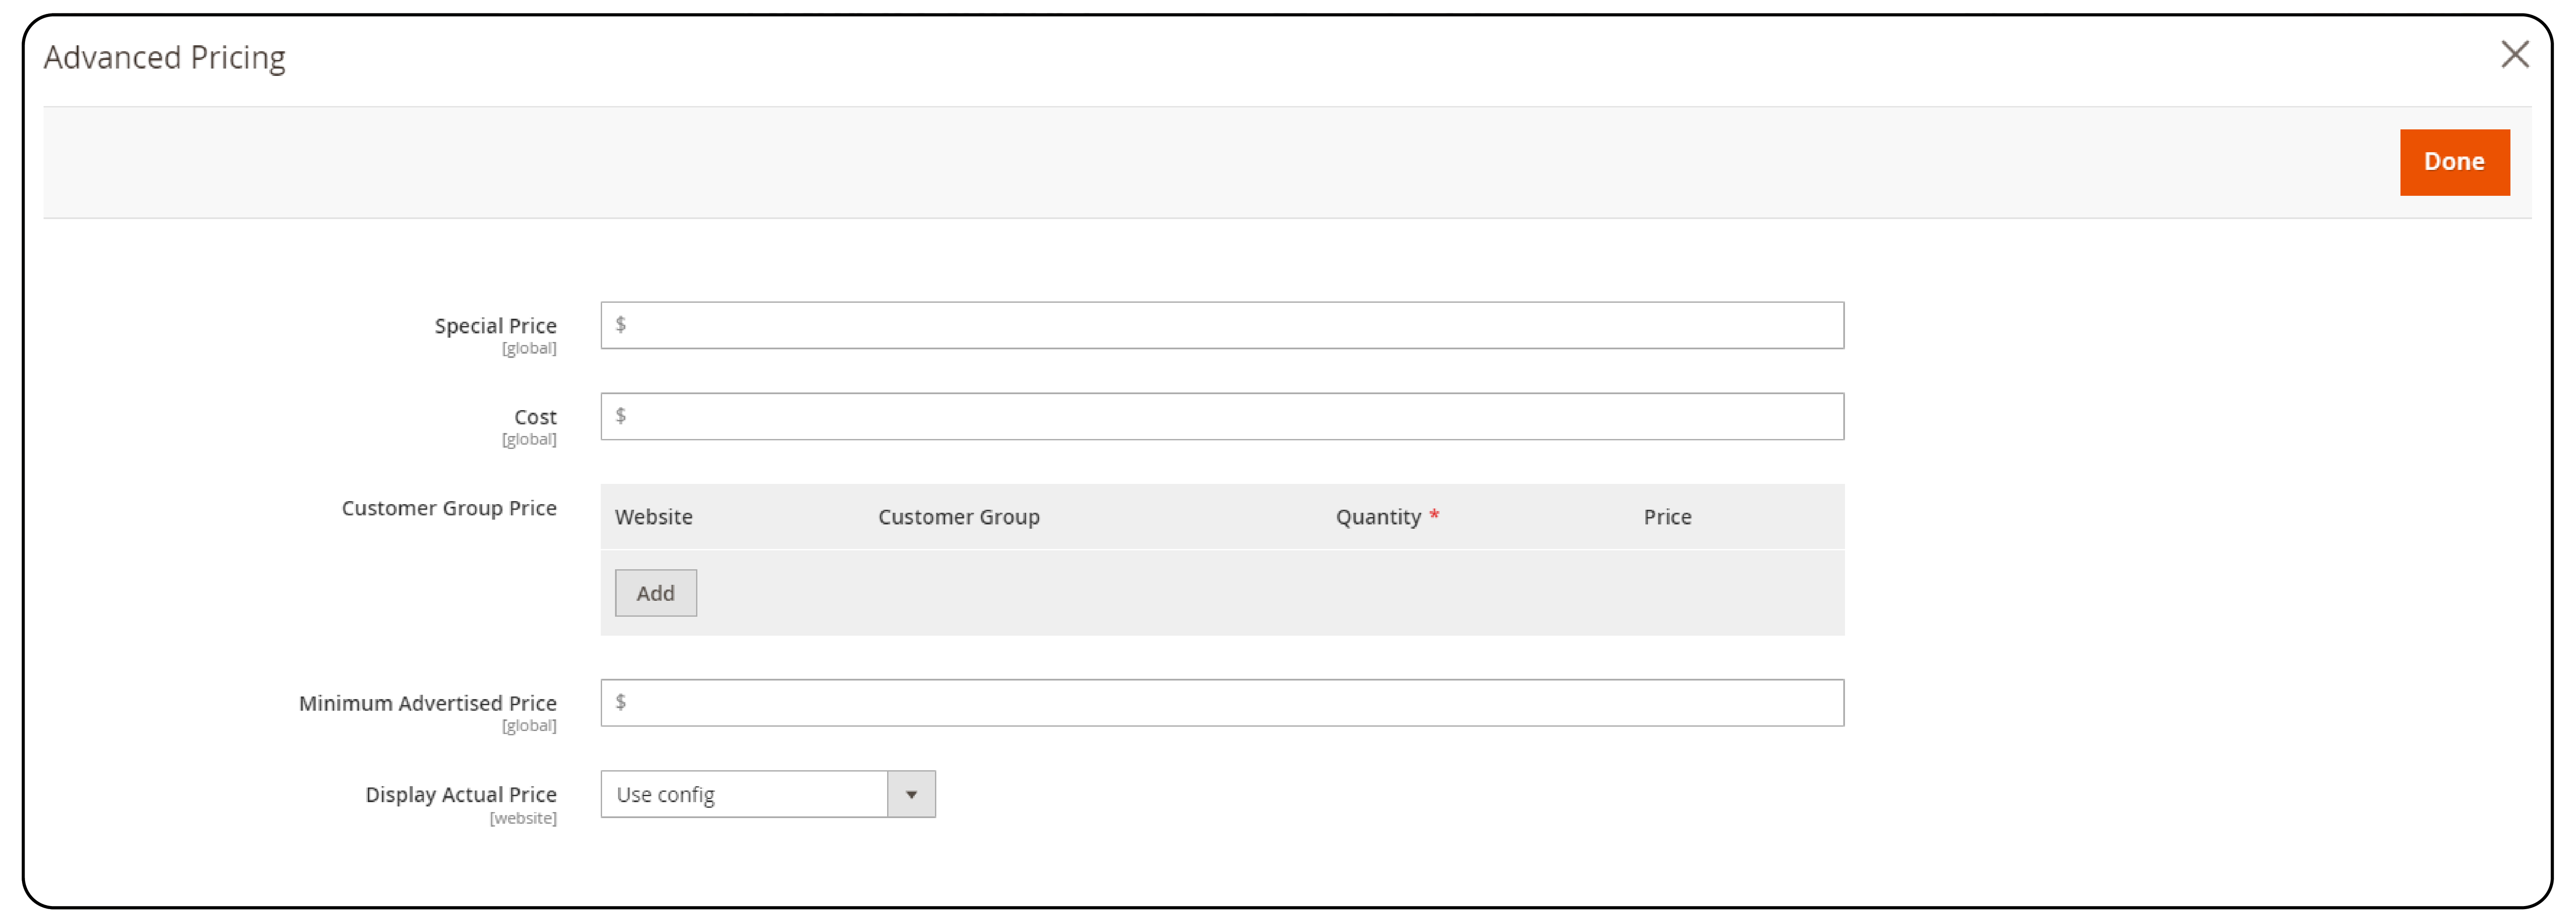Click the Customer Group Price label

[x=449, y=508]
